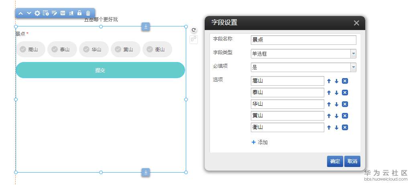This screenshot has width=413, height=185.
Task: Select the 嵩山 radio pill in the form
Action: (x=31, y=49)
